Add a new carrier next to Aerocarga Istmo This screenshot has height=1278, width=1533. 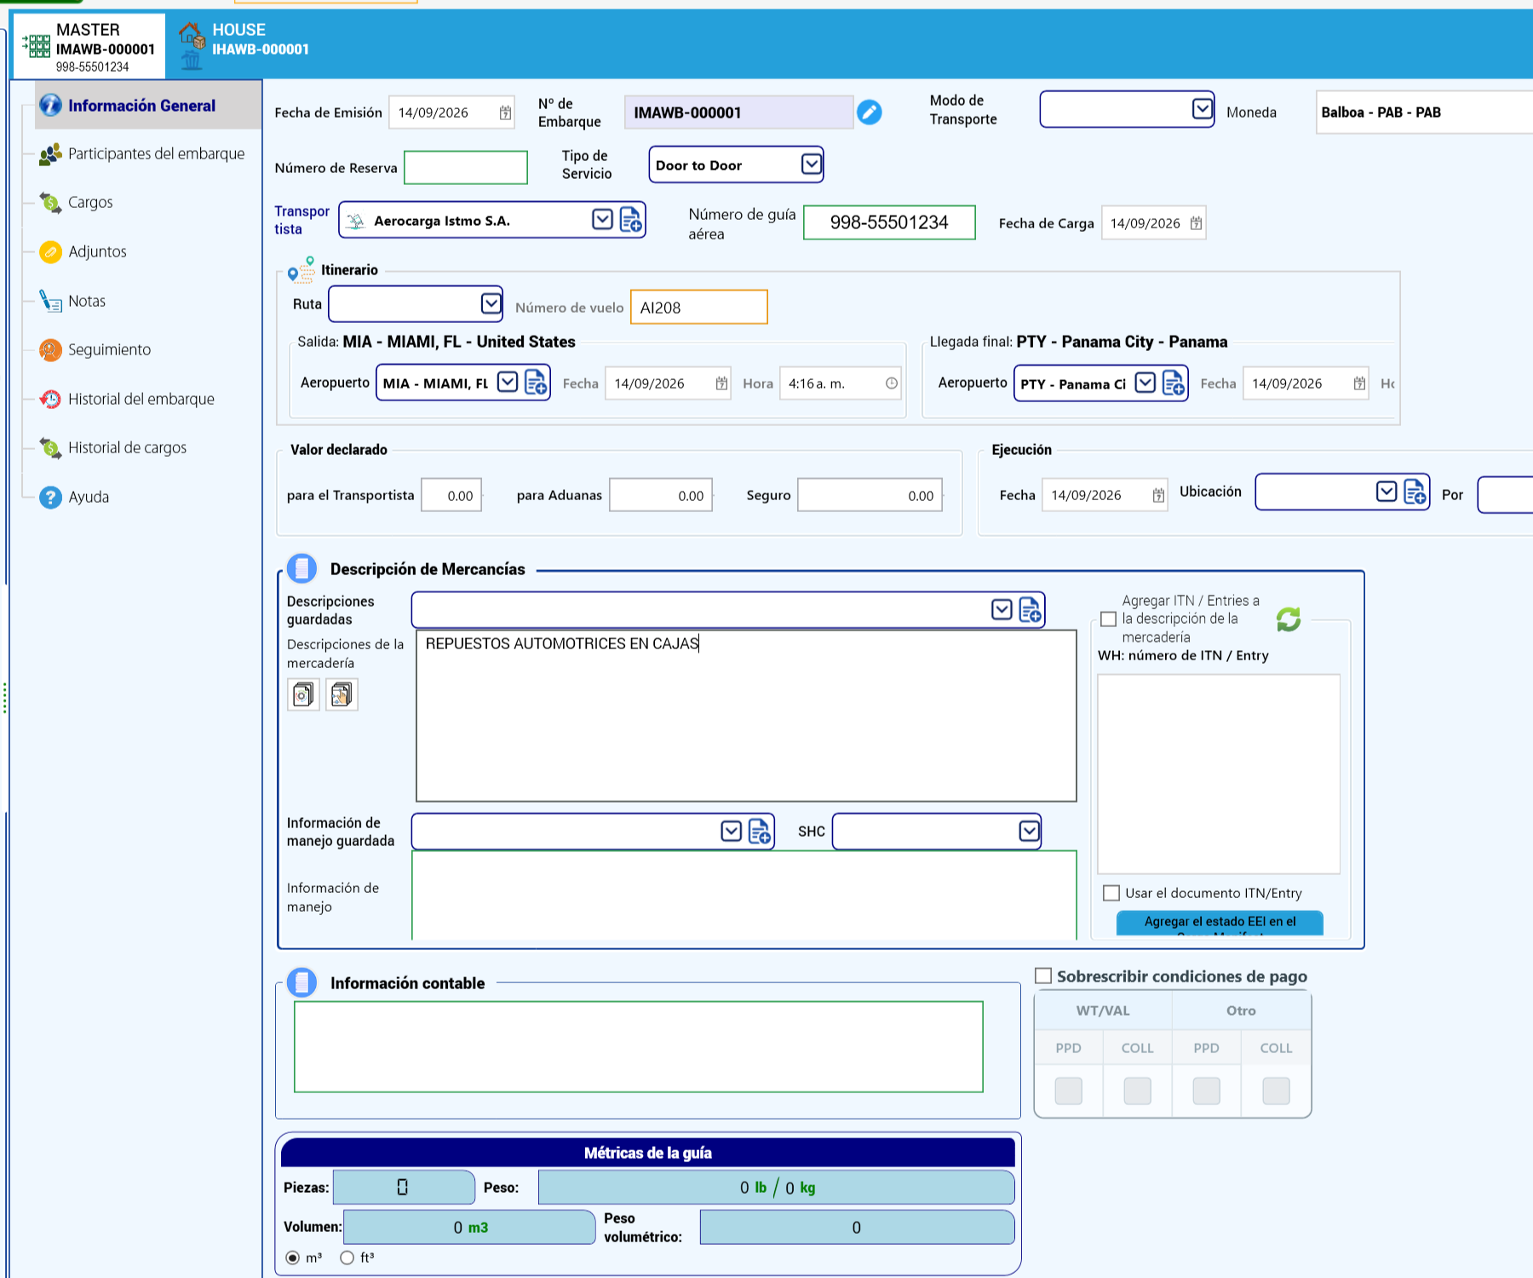click(631, 220)
